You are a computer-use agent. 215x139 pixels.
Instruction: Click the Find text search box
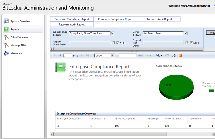128,56
